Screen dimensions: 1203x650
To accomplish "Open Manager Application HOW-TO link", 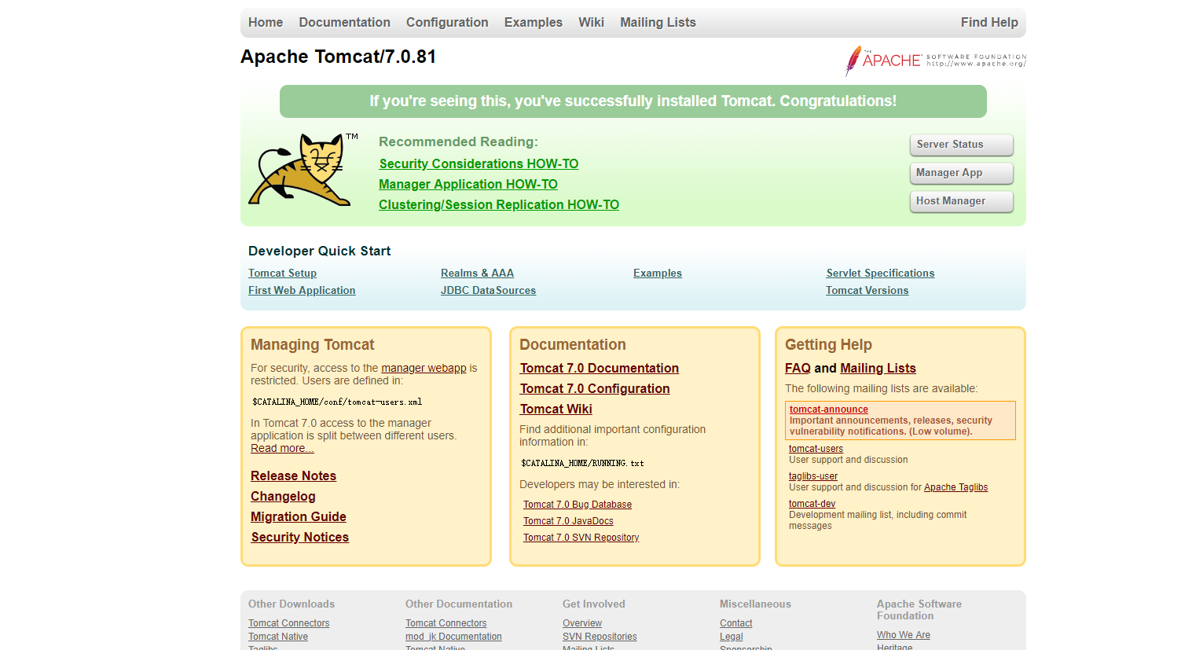I will click(468, 184).
